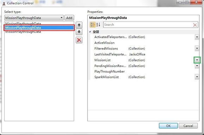Open ActivatedTeleporters collection dropdown

(x=197, y=37)
